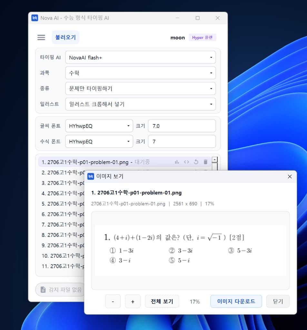Click the trash delete icon on file row 1

point(205,162)
